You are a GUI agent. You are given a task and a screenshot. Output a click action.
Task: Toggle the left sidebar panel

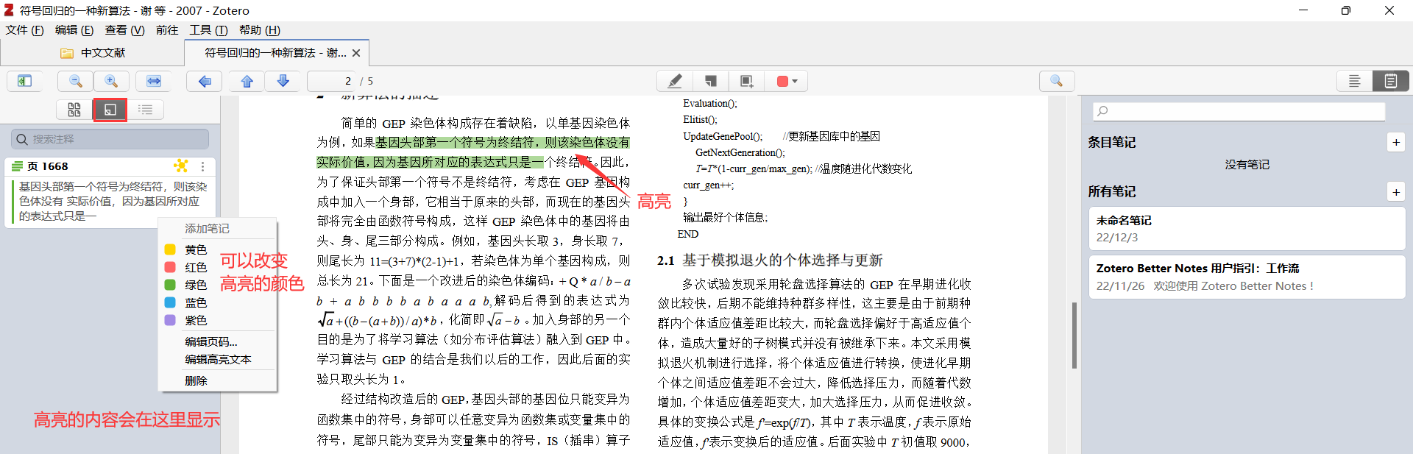tap(24, 81)
